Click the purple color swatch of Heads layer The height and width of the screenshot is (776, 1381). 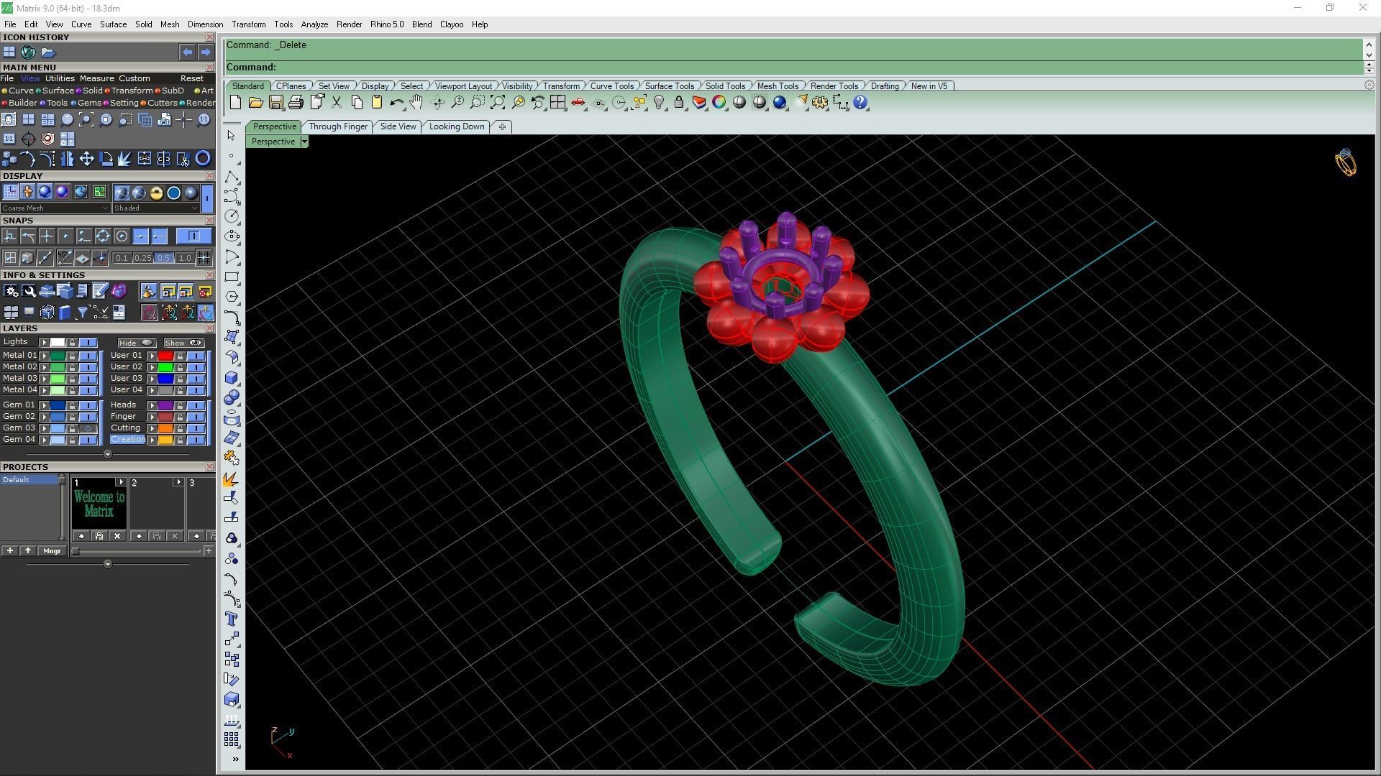165,405
